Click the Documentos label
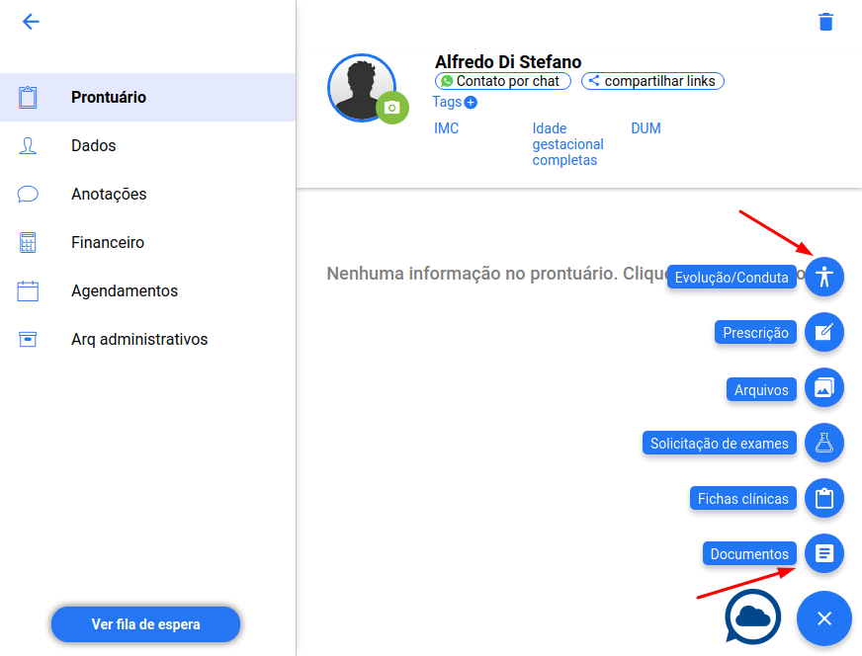Viewport: 862px width, 656px height. [x=749, y=553]
